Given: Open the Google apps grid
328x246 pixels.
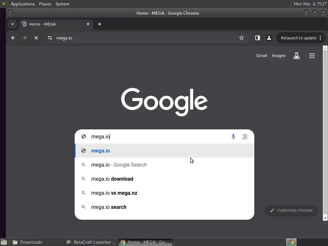Looking at the screenshot, I should pyautogui.click(x=312, y=56).
